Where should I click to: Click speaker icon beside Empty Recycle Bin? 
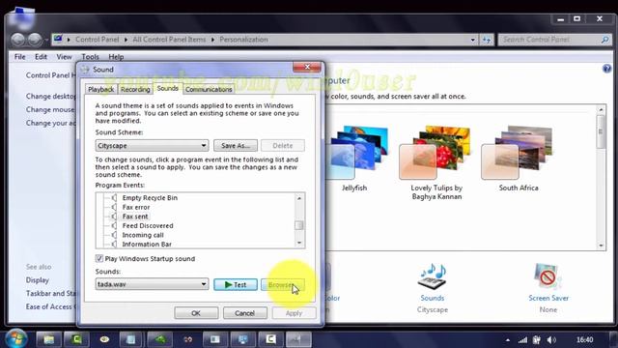114,197
